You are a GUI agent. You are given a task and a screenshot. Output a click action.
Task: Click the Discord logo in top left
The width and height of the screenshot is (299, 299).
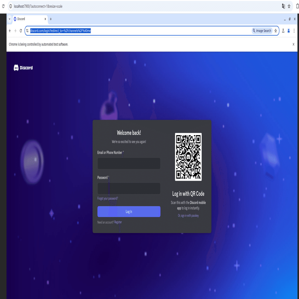23,68
